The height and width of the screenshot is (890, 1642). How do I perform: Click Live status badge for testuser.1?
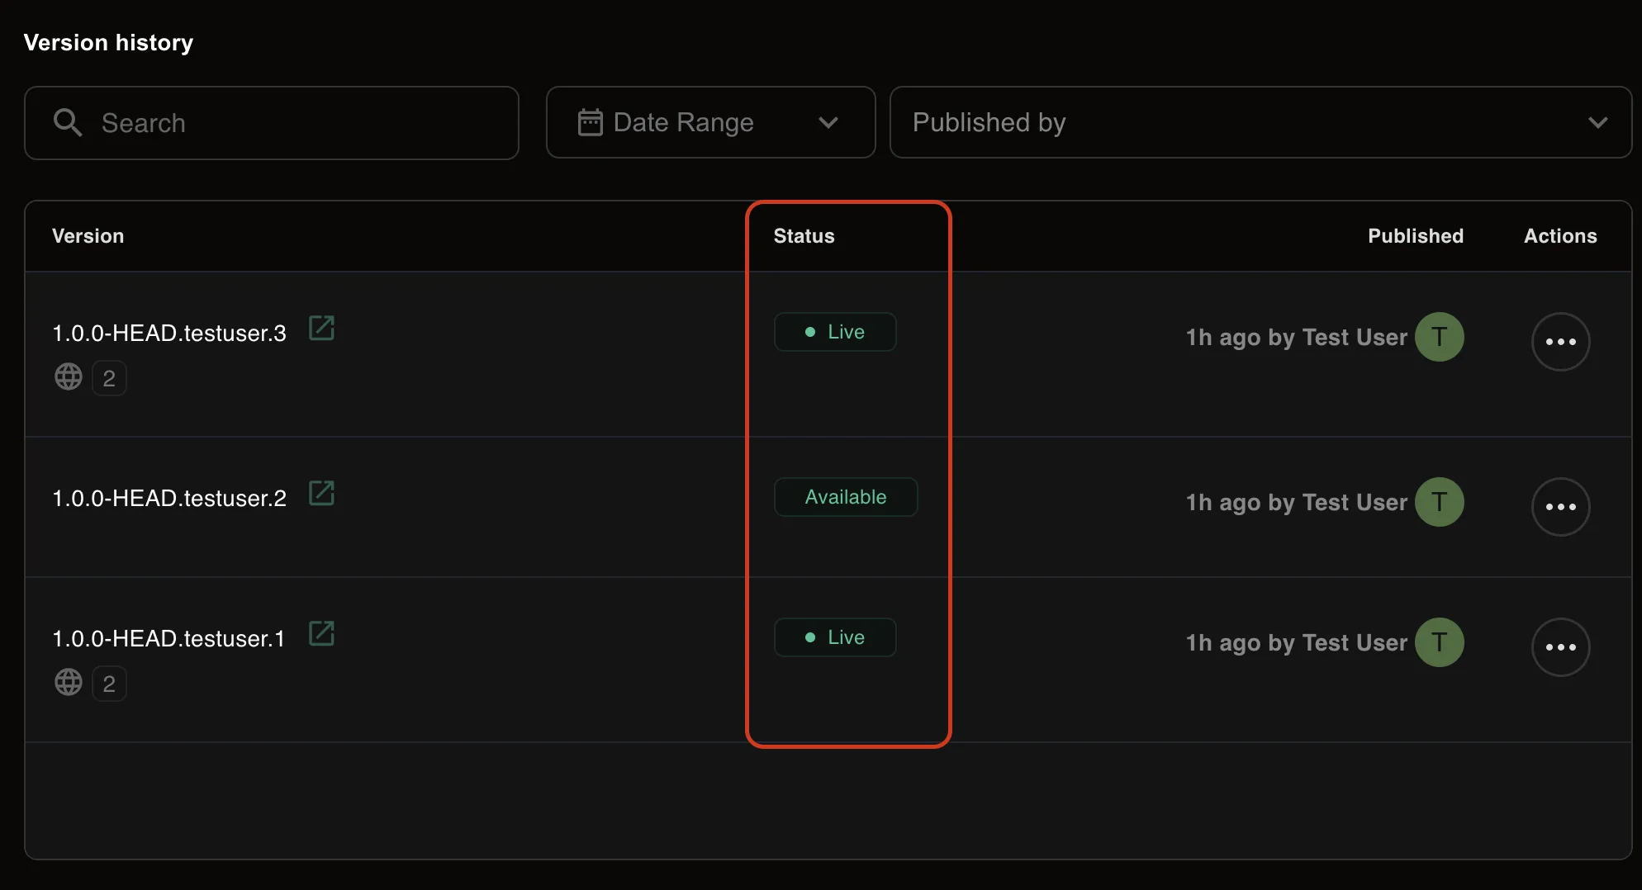835,637
